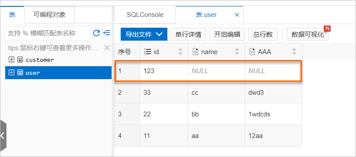The height and width of the screenshot is (157, 356).
Task: Click the id column list icon
Action: tap(148, 52)
